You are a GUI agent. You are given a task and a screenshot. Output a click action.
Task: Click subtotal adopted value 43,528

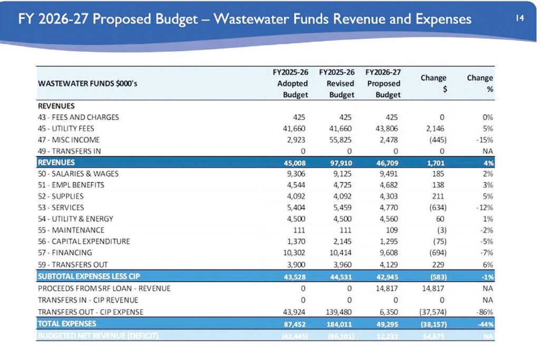[x=294, y=277]
